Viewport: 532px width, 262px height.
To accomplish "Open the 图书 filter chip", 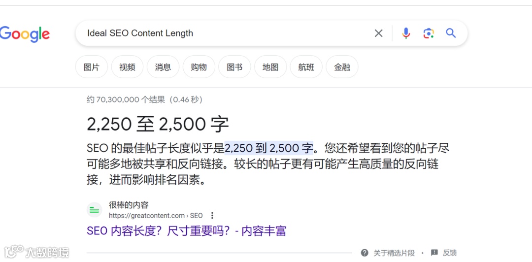I will tap(235, 67).
